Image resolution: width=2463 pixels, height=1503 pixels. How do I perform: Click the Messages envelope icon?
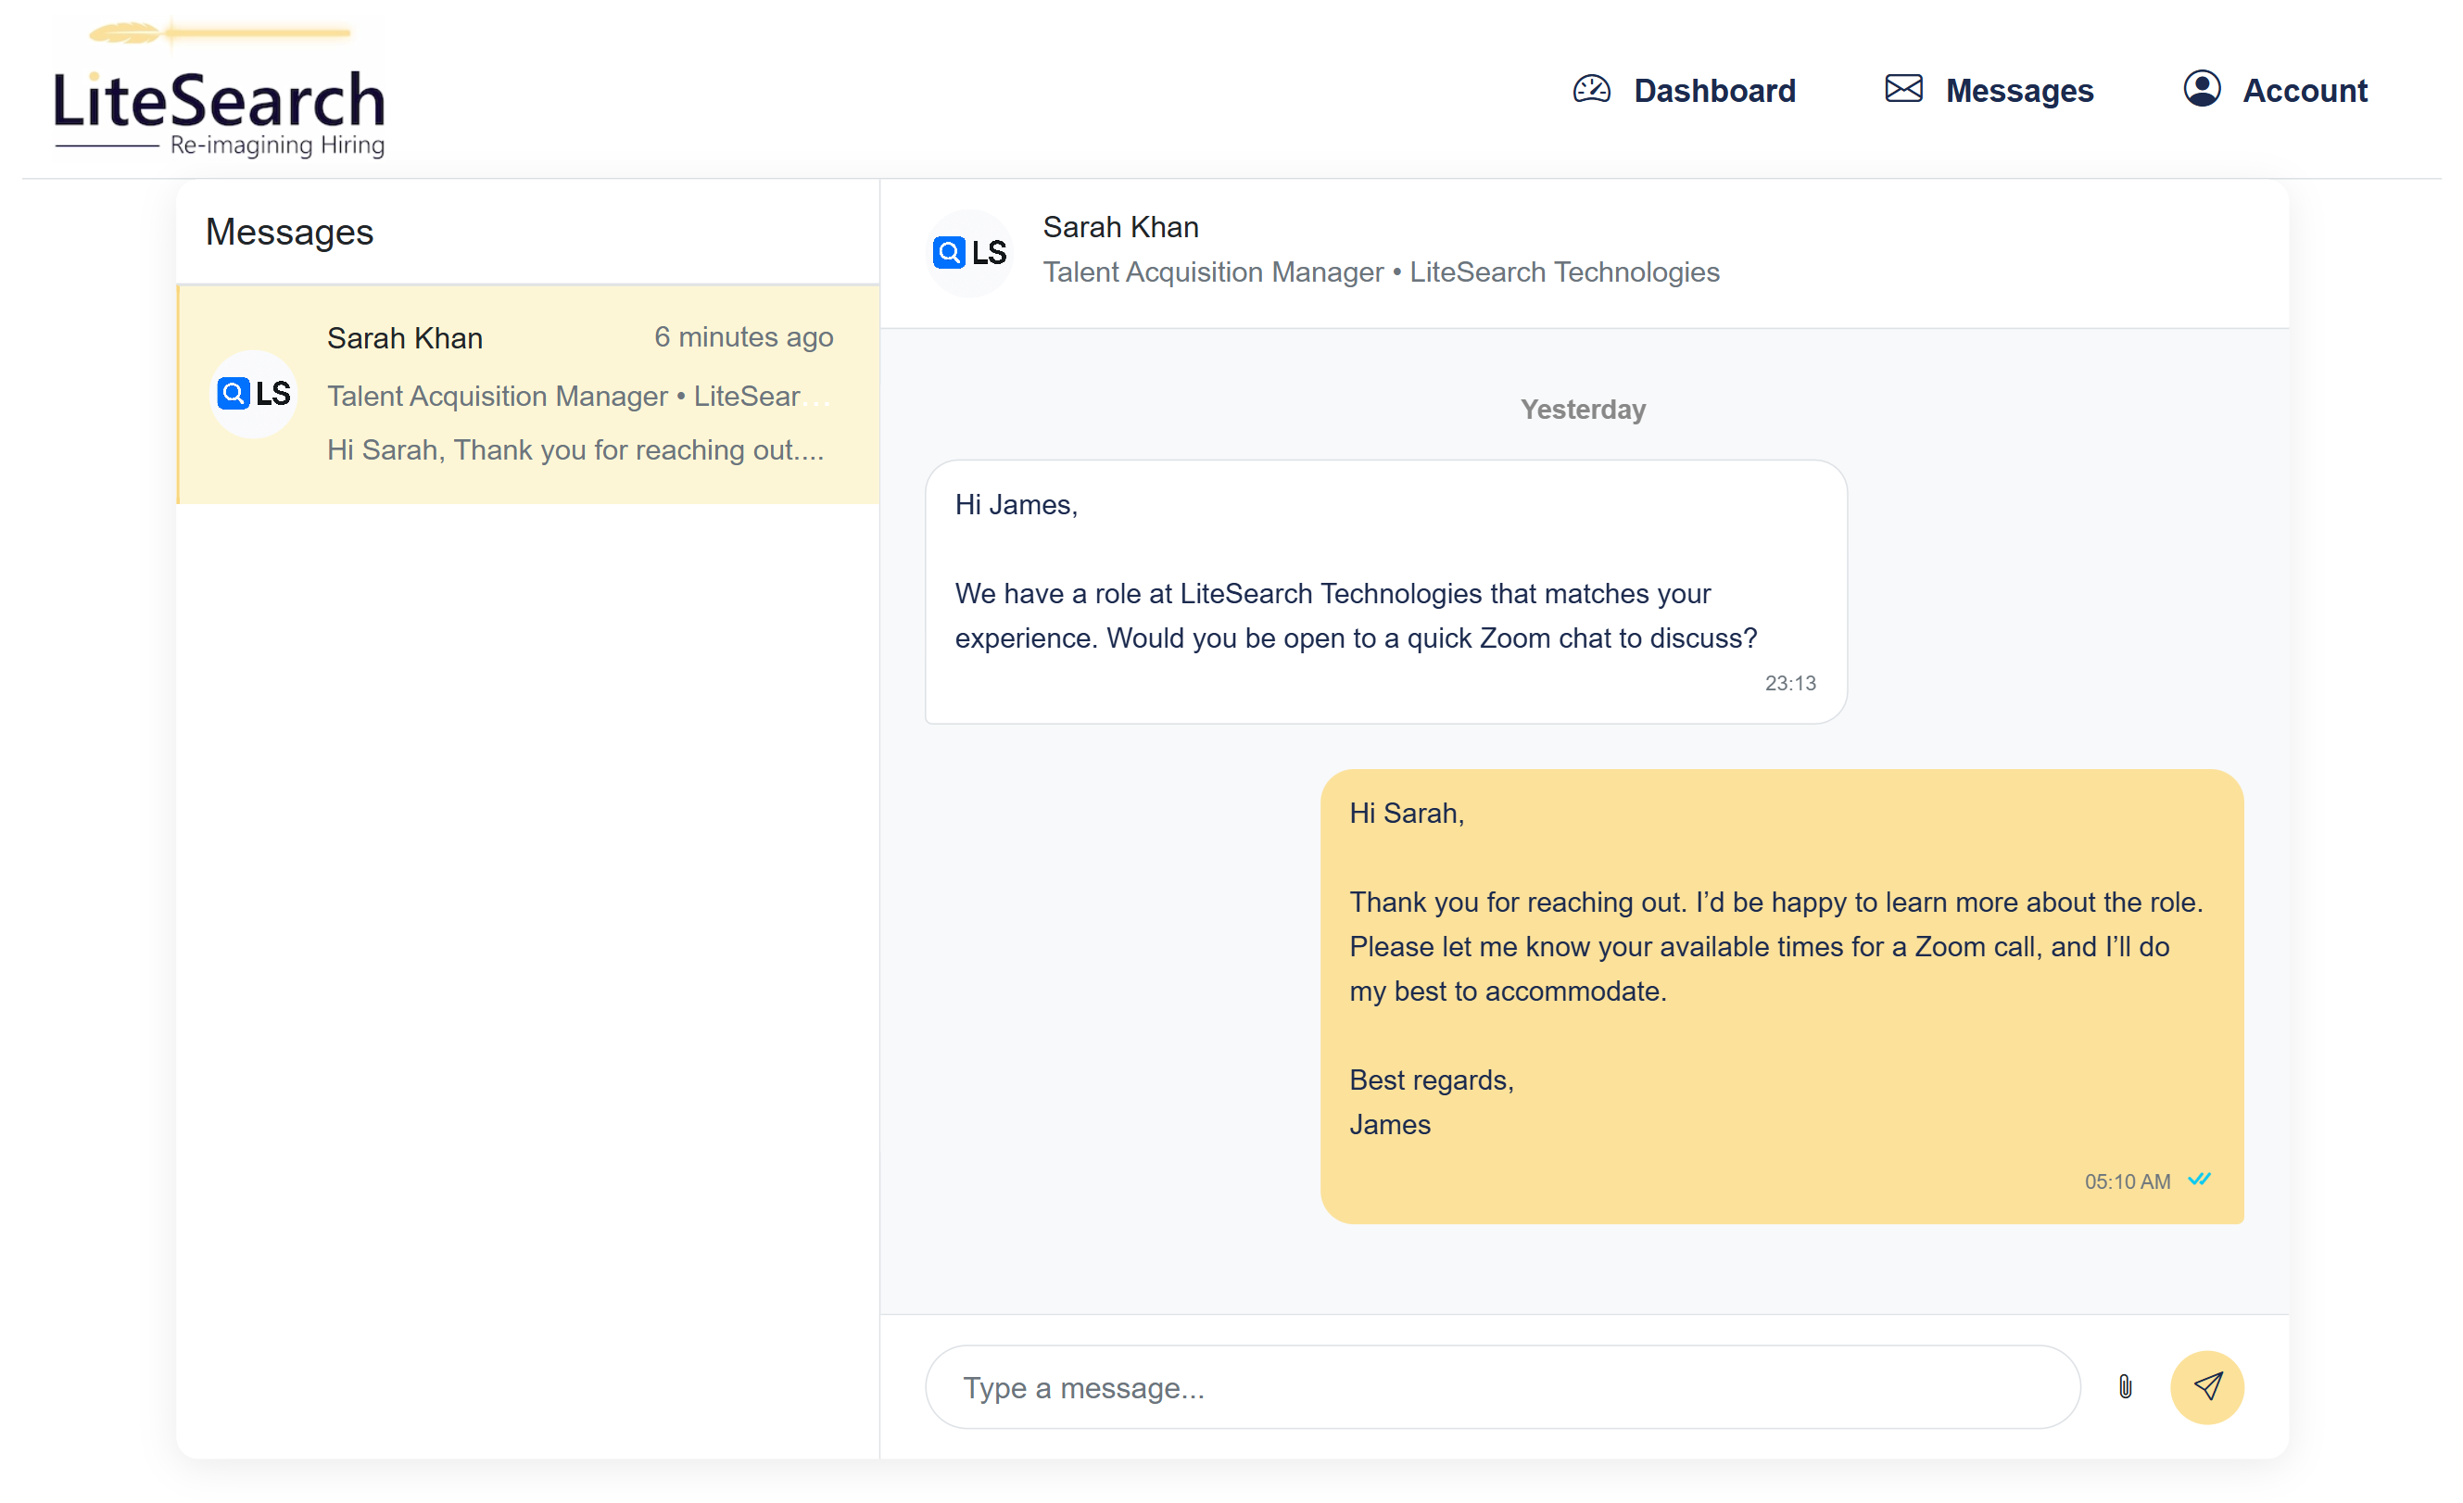pos(1902,89)
